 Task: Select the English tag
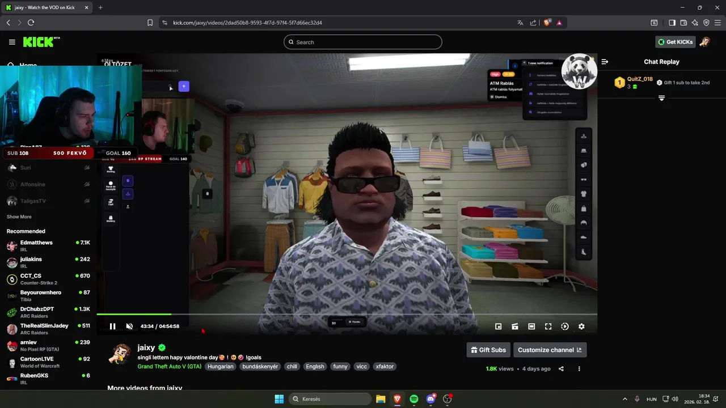(315, 367)
